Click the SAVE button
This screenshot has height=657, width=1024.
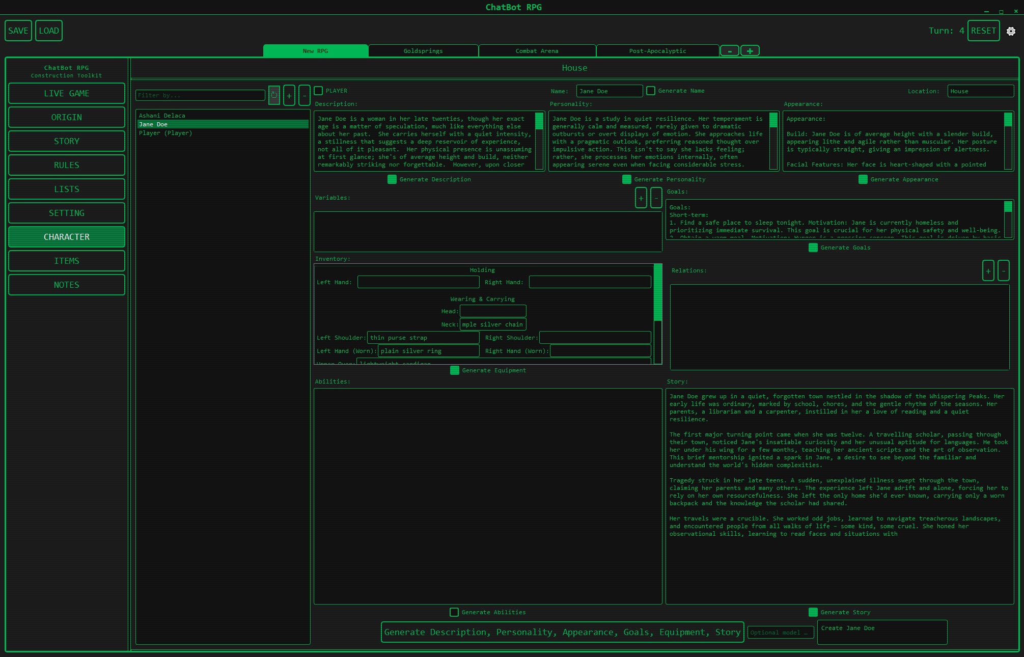pyautogui.click(x=18, y=31)
